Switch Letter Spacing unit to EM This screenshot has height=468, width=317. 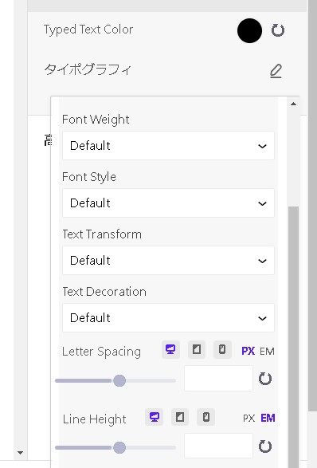pyautogui.click(x=267, y=352)
